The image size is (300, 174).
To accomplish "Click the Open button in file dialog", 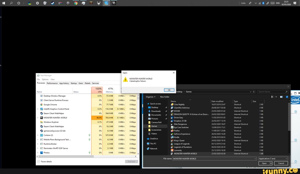I will pos(264,163).
